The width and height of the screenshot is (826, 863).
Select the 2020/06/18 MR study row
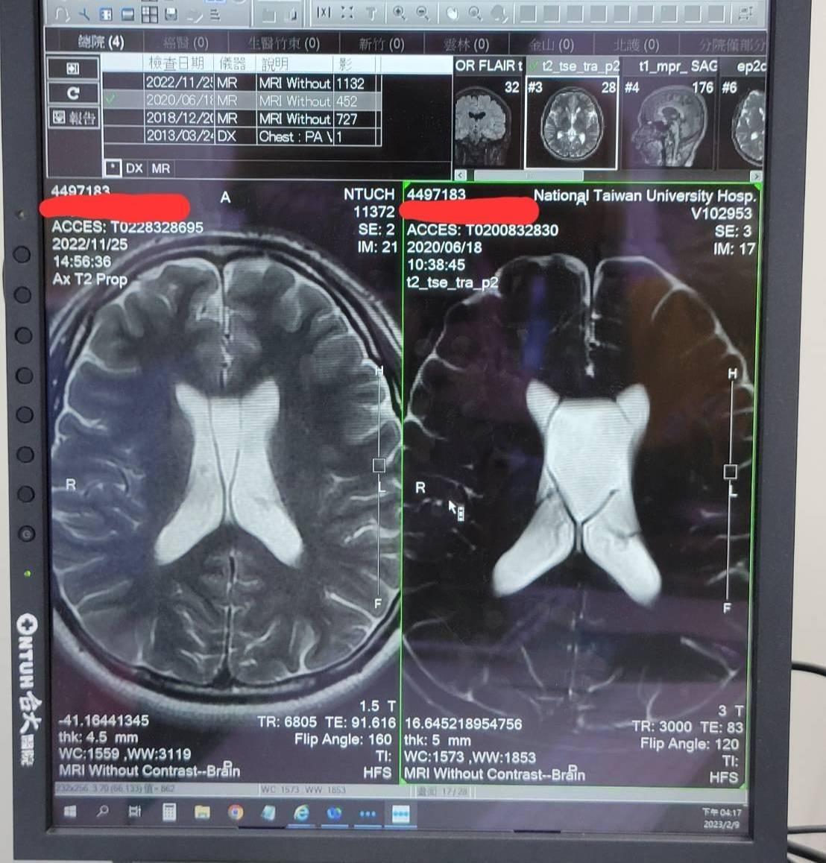coord(242,101)
